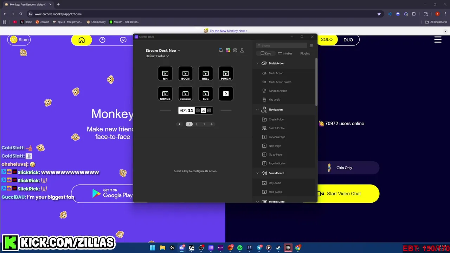This screenshot has width=450, height=253.
Task: Select the PUNCH sound key
Action: pos(226,74)
